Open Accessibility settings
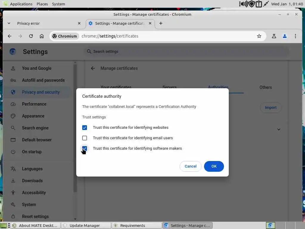305x229 pixels. pyautogui.click(x=34, y=193)
